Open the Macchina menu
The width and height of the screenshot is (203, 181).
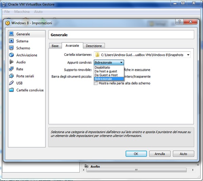point(22,12)
